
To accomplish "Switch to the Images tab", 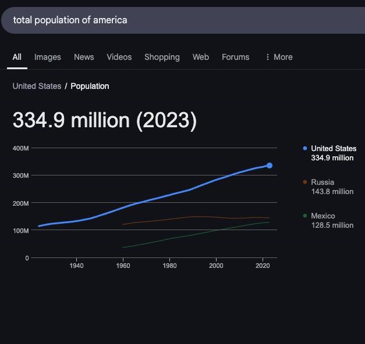I will (47, 57).
